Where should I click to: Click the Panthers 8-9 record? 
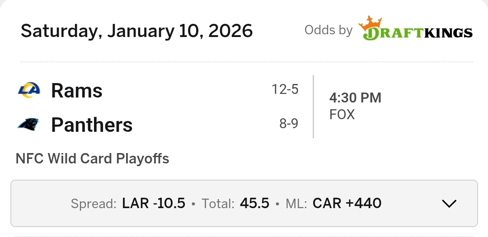click(288, 123)
